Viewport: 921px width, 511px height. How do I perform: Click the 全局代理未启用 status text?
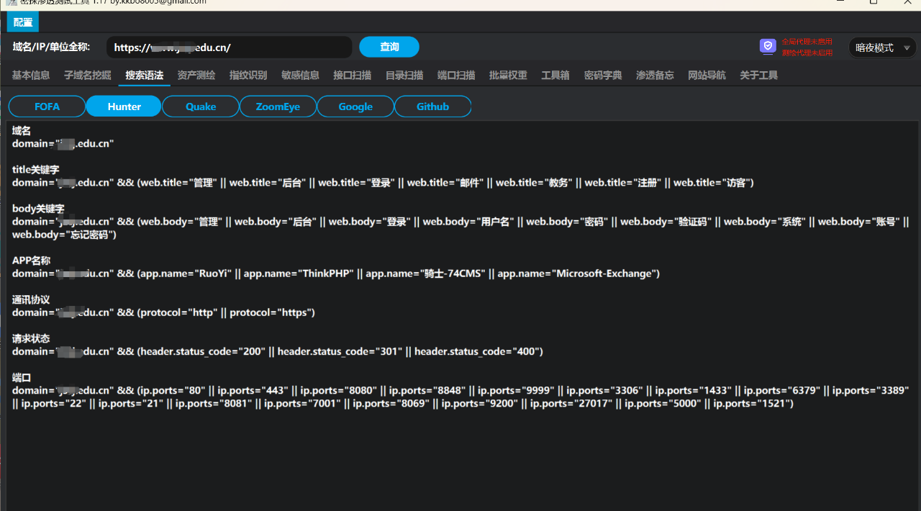click(807, 42)
